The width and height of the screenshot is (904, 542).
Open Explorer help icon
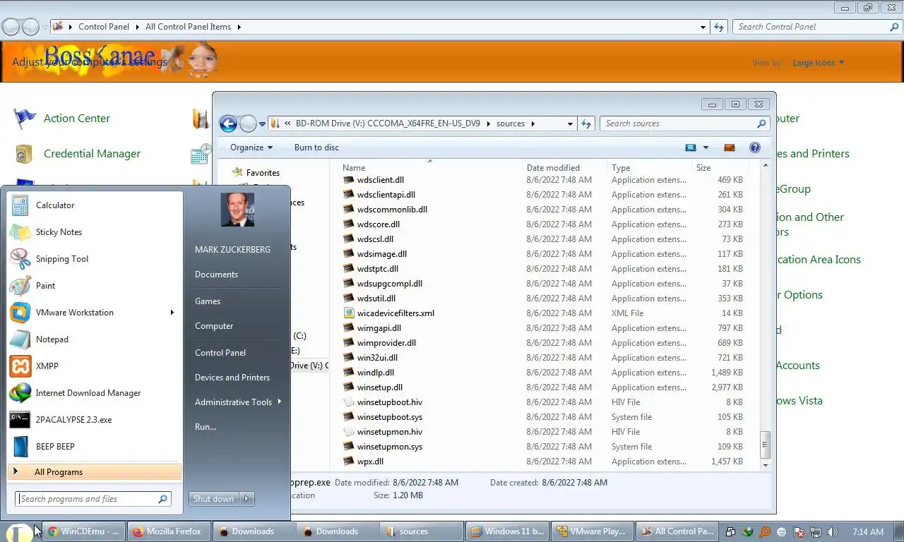[754, 147]
